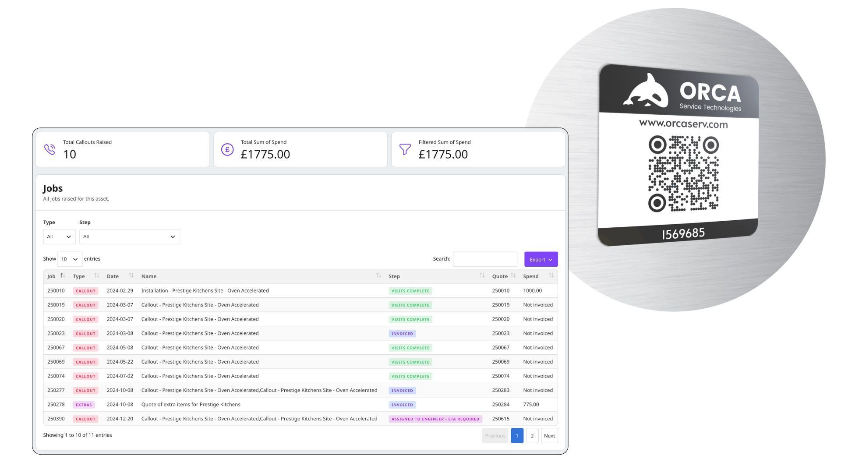Viewport: 841px width, 473px height.
Task: Click the ORCA QR code on sticker
Action: tap(683, 174)
